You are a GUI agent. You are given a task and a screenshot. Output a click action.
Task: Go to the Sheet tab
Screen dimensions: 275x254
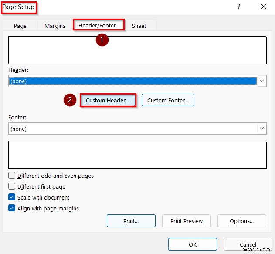point(139,26)
